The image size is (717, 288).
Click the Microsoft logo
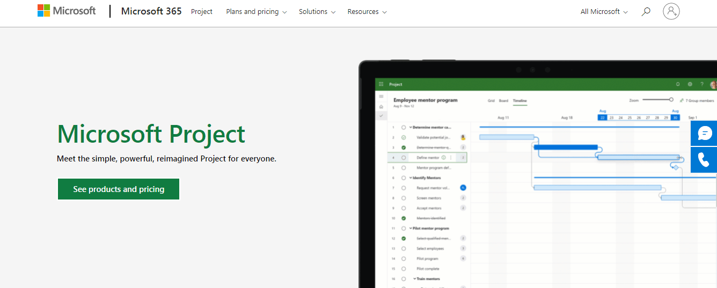67,11
